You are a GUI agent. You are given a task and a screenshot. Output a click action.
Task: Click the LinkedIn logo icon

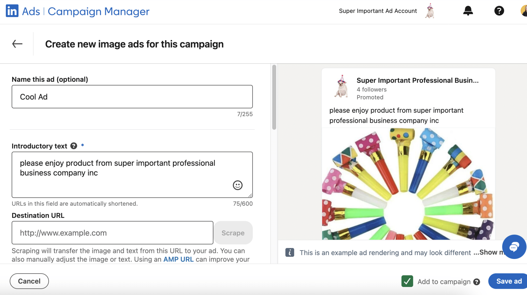click(x=12, y=11)
